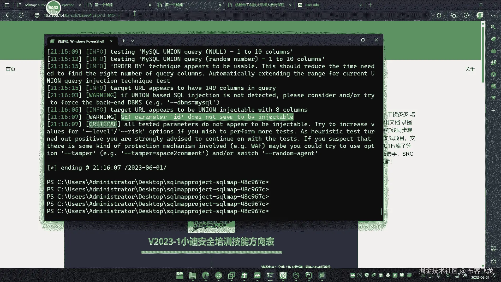Viewport: 501px width, 282px height.
Task: Open Edge sidebar search icon
Action: click(x=493, y=27)
